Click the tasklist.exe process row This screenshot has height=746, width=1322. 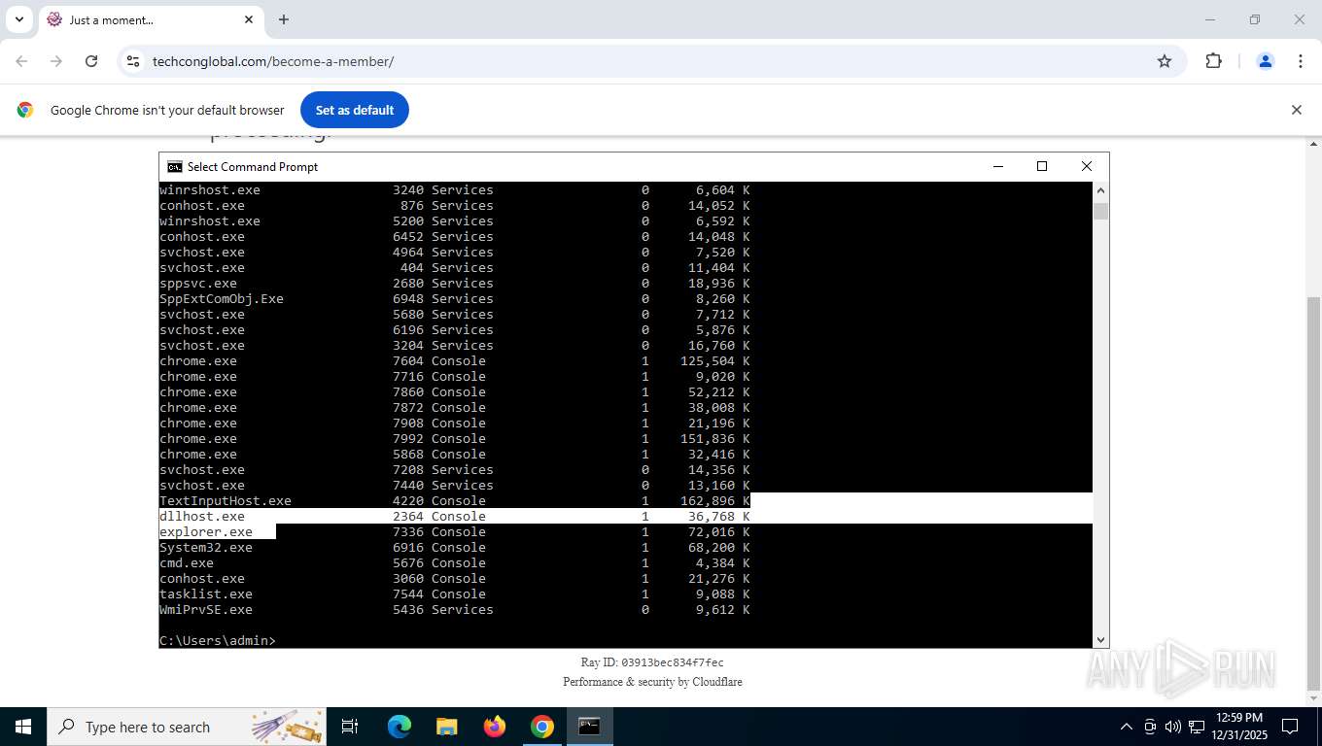pos(455,594)
